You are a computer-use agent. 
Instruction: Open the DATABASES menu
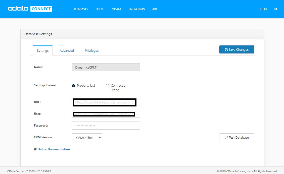click(x=80, y=9)
